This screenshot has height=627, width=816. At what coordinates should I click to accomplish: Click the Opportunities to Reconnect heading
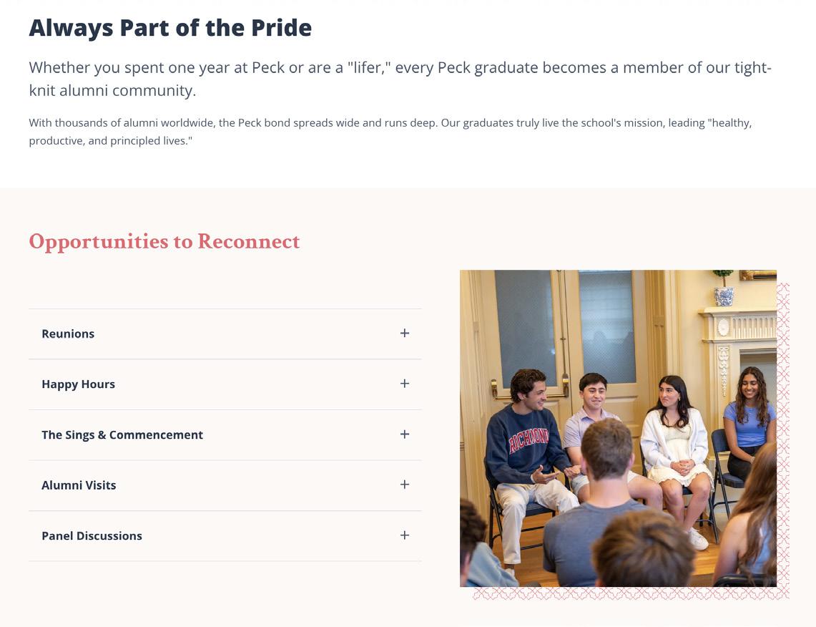coord(164,241)
